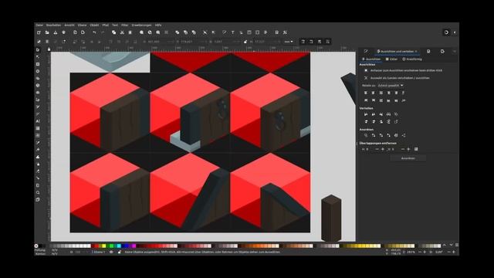The image size is (494, 278).
Task: Switch to the Gitter sub-tab
Action: click(391, 59)
